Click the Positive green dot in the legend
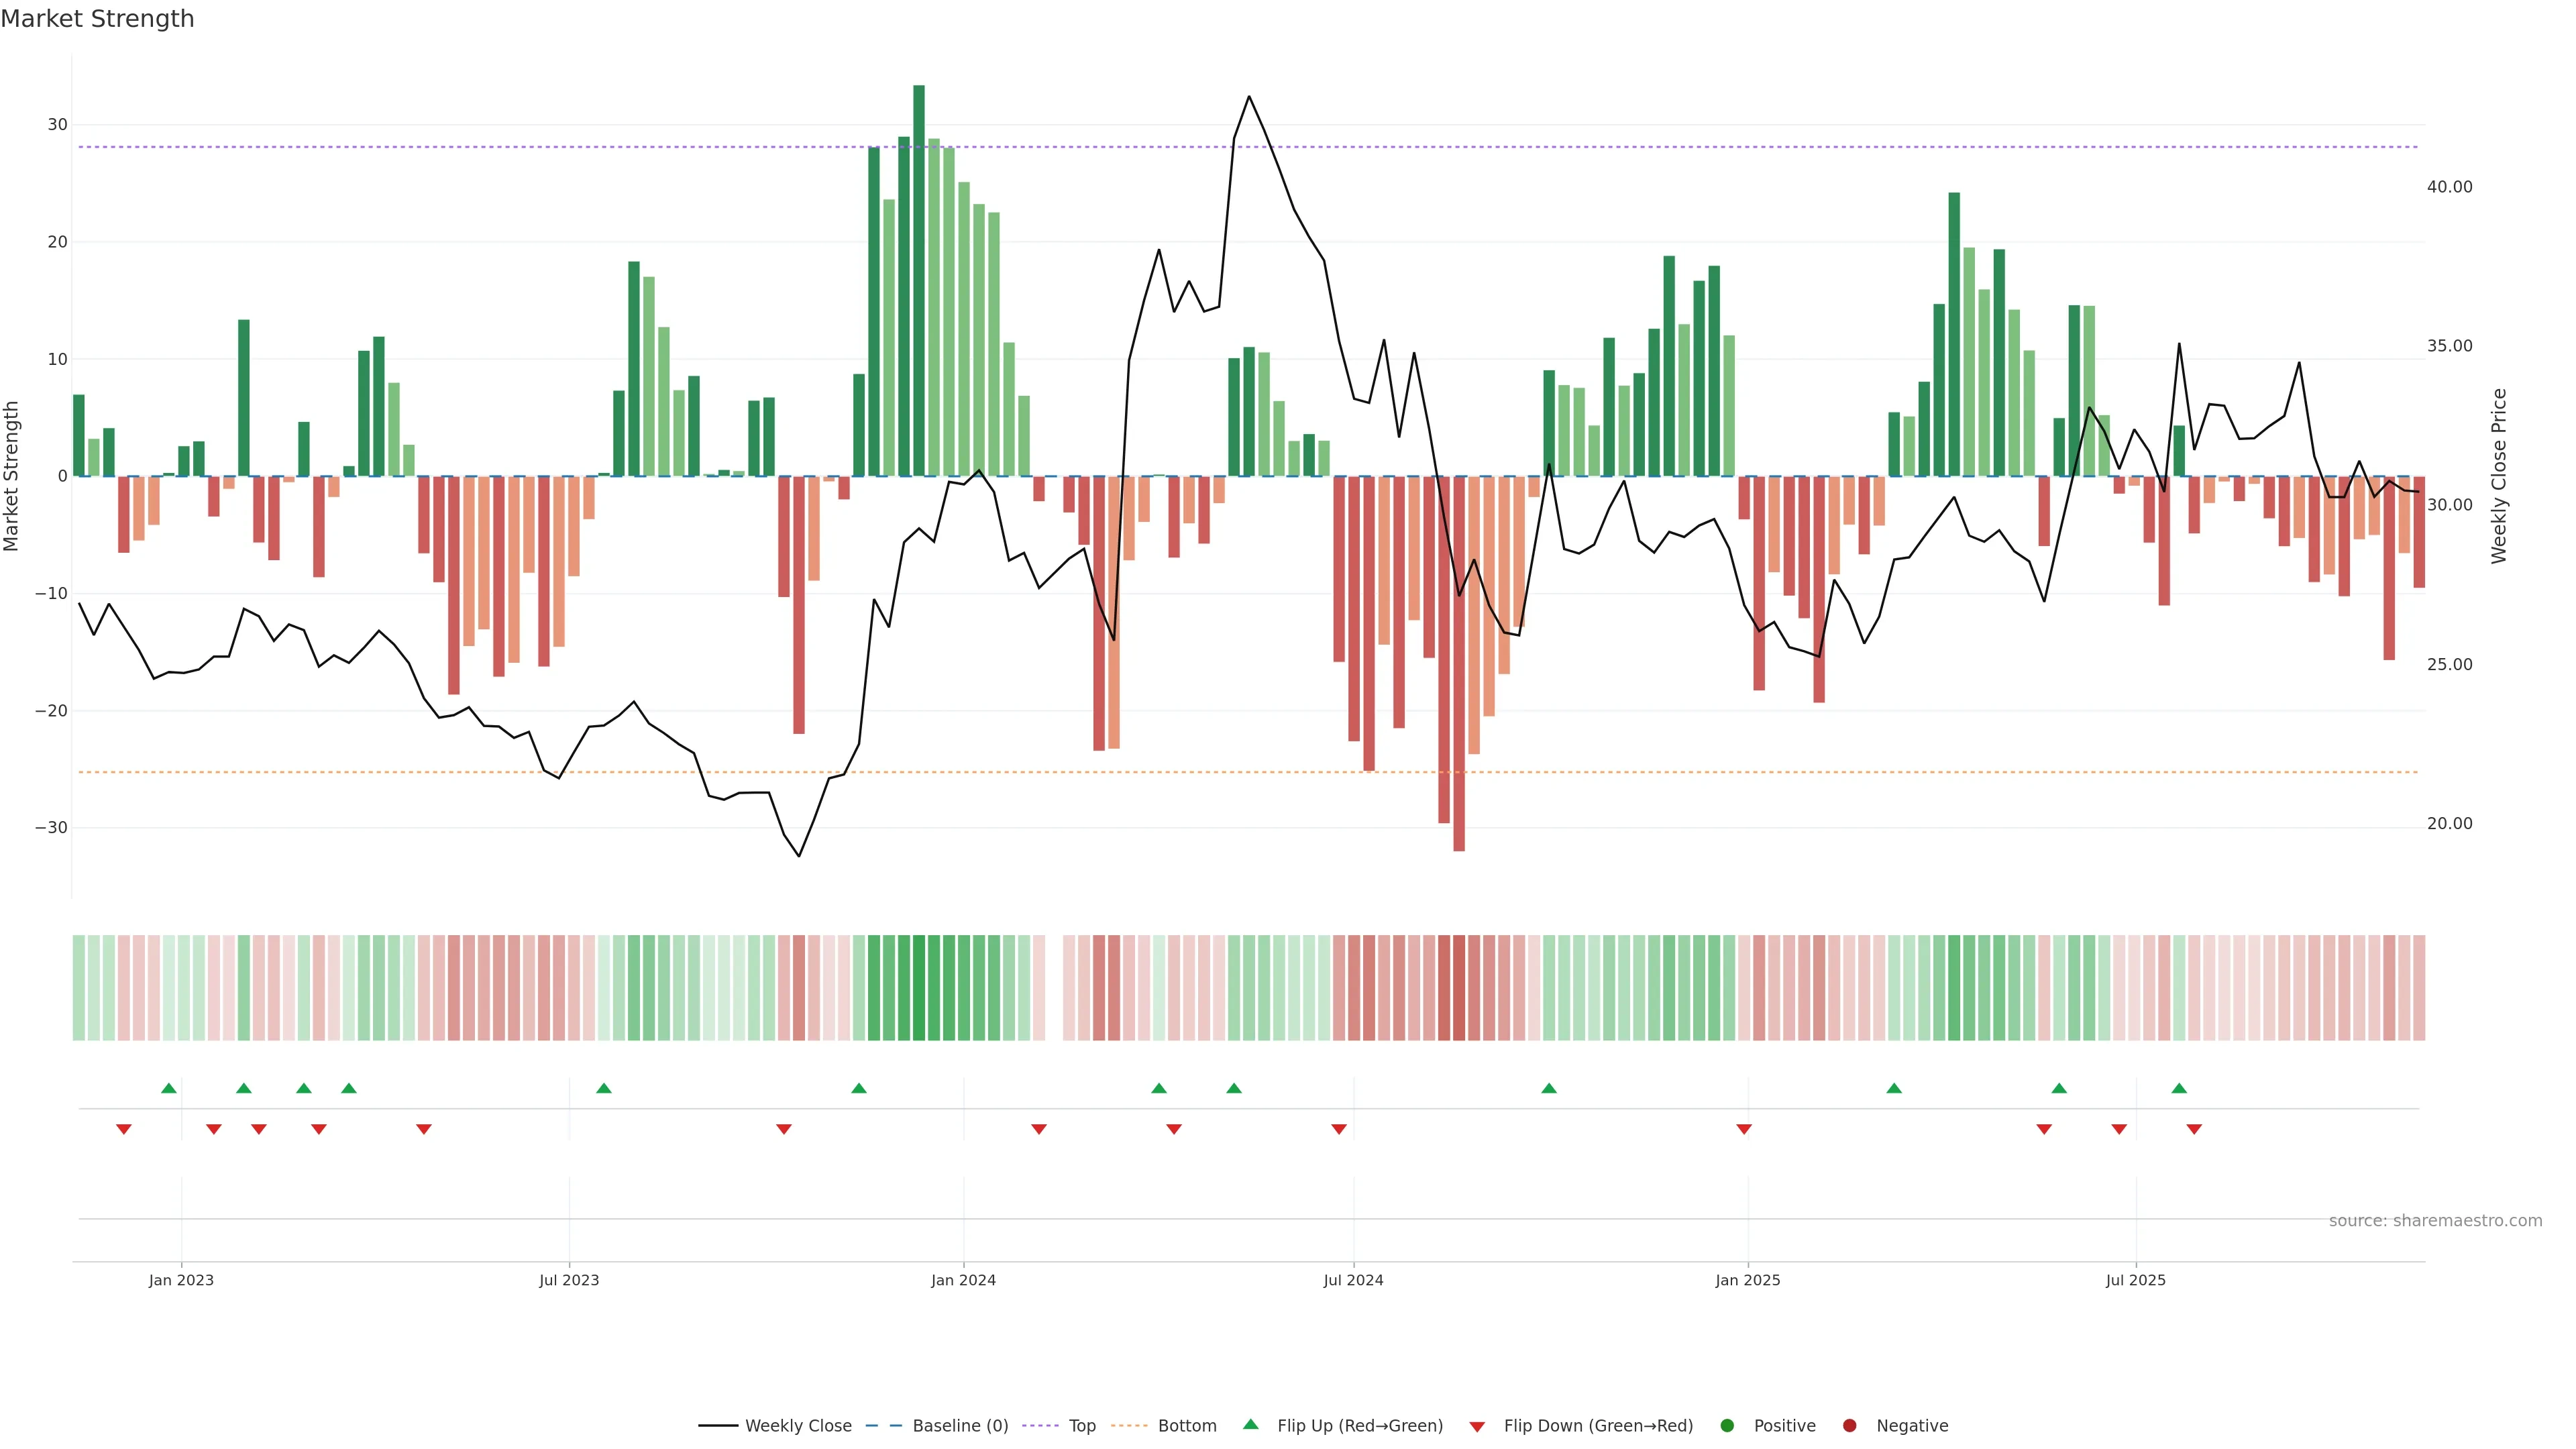This screenshot has height=1449, width=2576. pos(1727,1425)
